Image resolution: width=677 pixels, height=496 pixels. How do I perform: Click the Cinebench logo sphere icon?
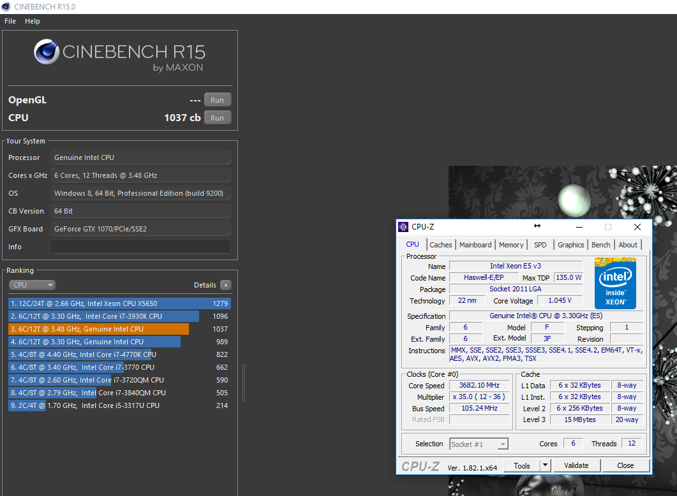pyautogui.click(x=47, y=52)
